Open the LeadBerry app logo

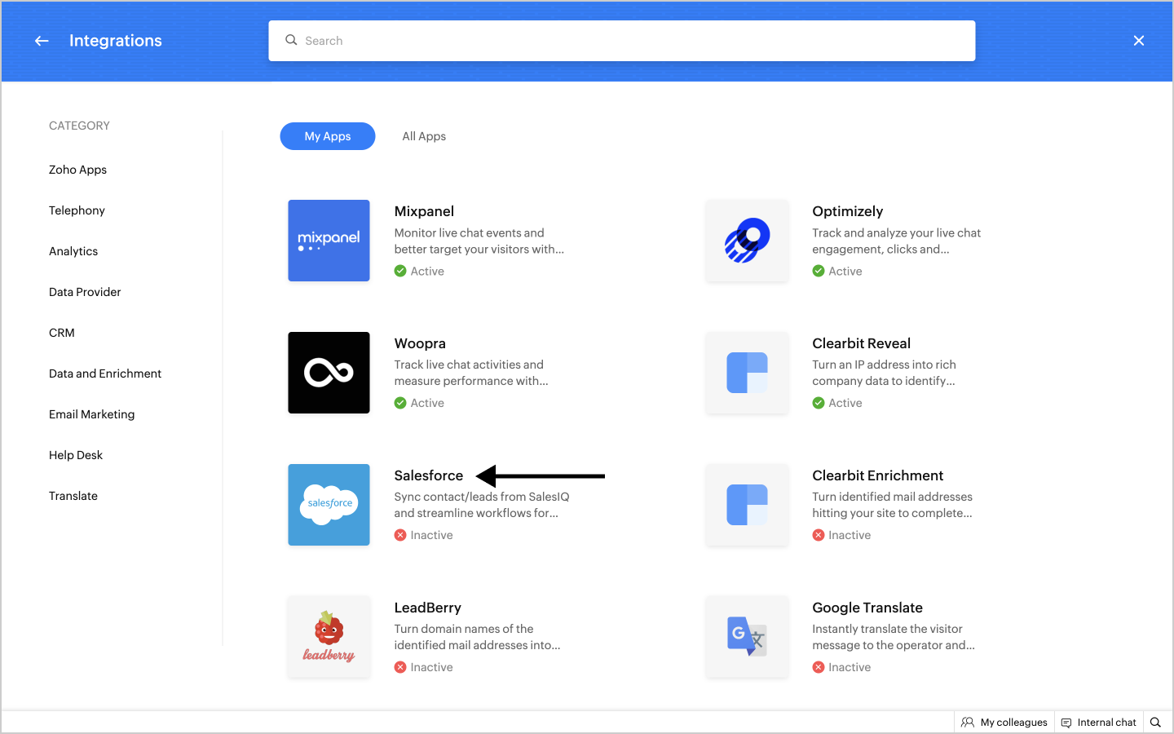pyautogui.click(x=329, y=637)
